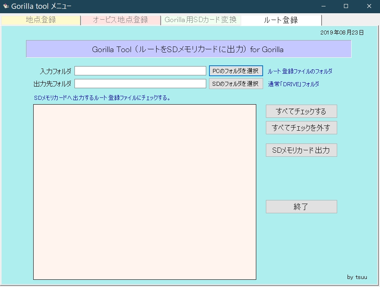Image resolution: width=380 pixels, height=287 pixels.
Task: Click the ルート登録 tab
Action: tap(281, 20)
